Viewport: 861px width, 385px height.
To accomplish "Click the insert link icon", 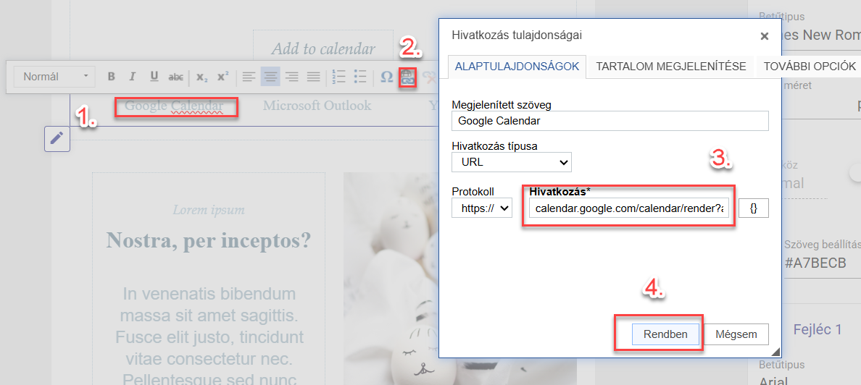I will 407,77.
